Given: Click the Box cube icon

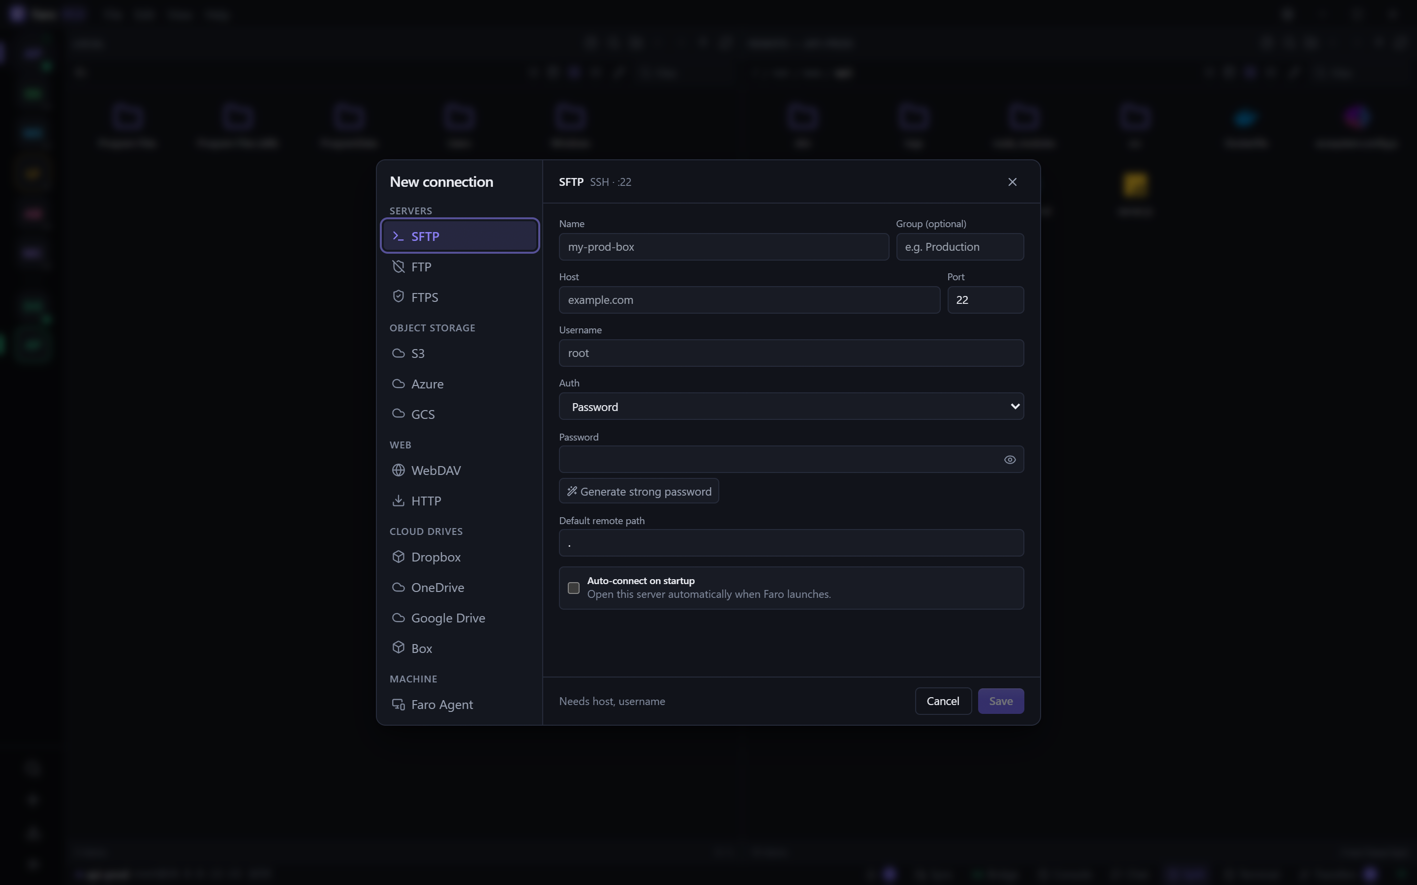Looking at the screenshot, I should pos(398,648).
